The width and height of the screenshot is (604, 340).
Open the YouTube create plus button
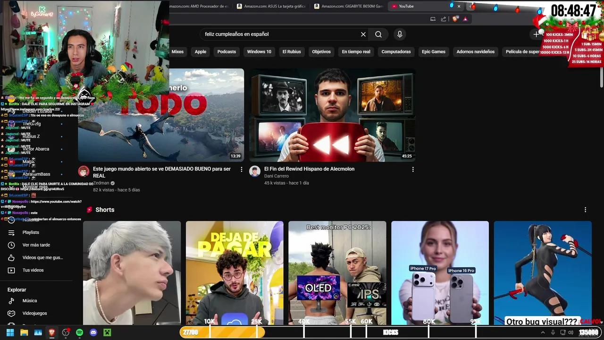click(x=536, y=34)
